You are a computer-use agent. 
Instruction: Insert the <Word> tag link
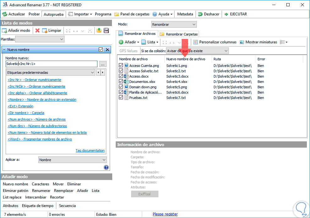click(40, 139)
